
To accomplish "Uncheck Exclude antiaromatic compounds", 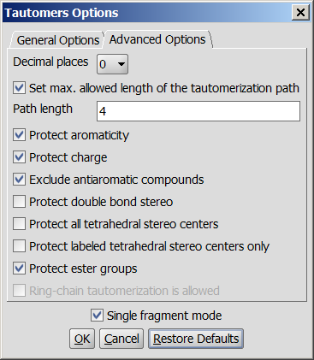I will (x=19, y=180).
